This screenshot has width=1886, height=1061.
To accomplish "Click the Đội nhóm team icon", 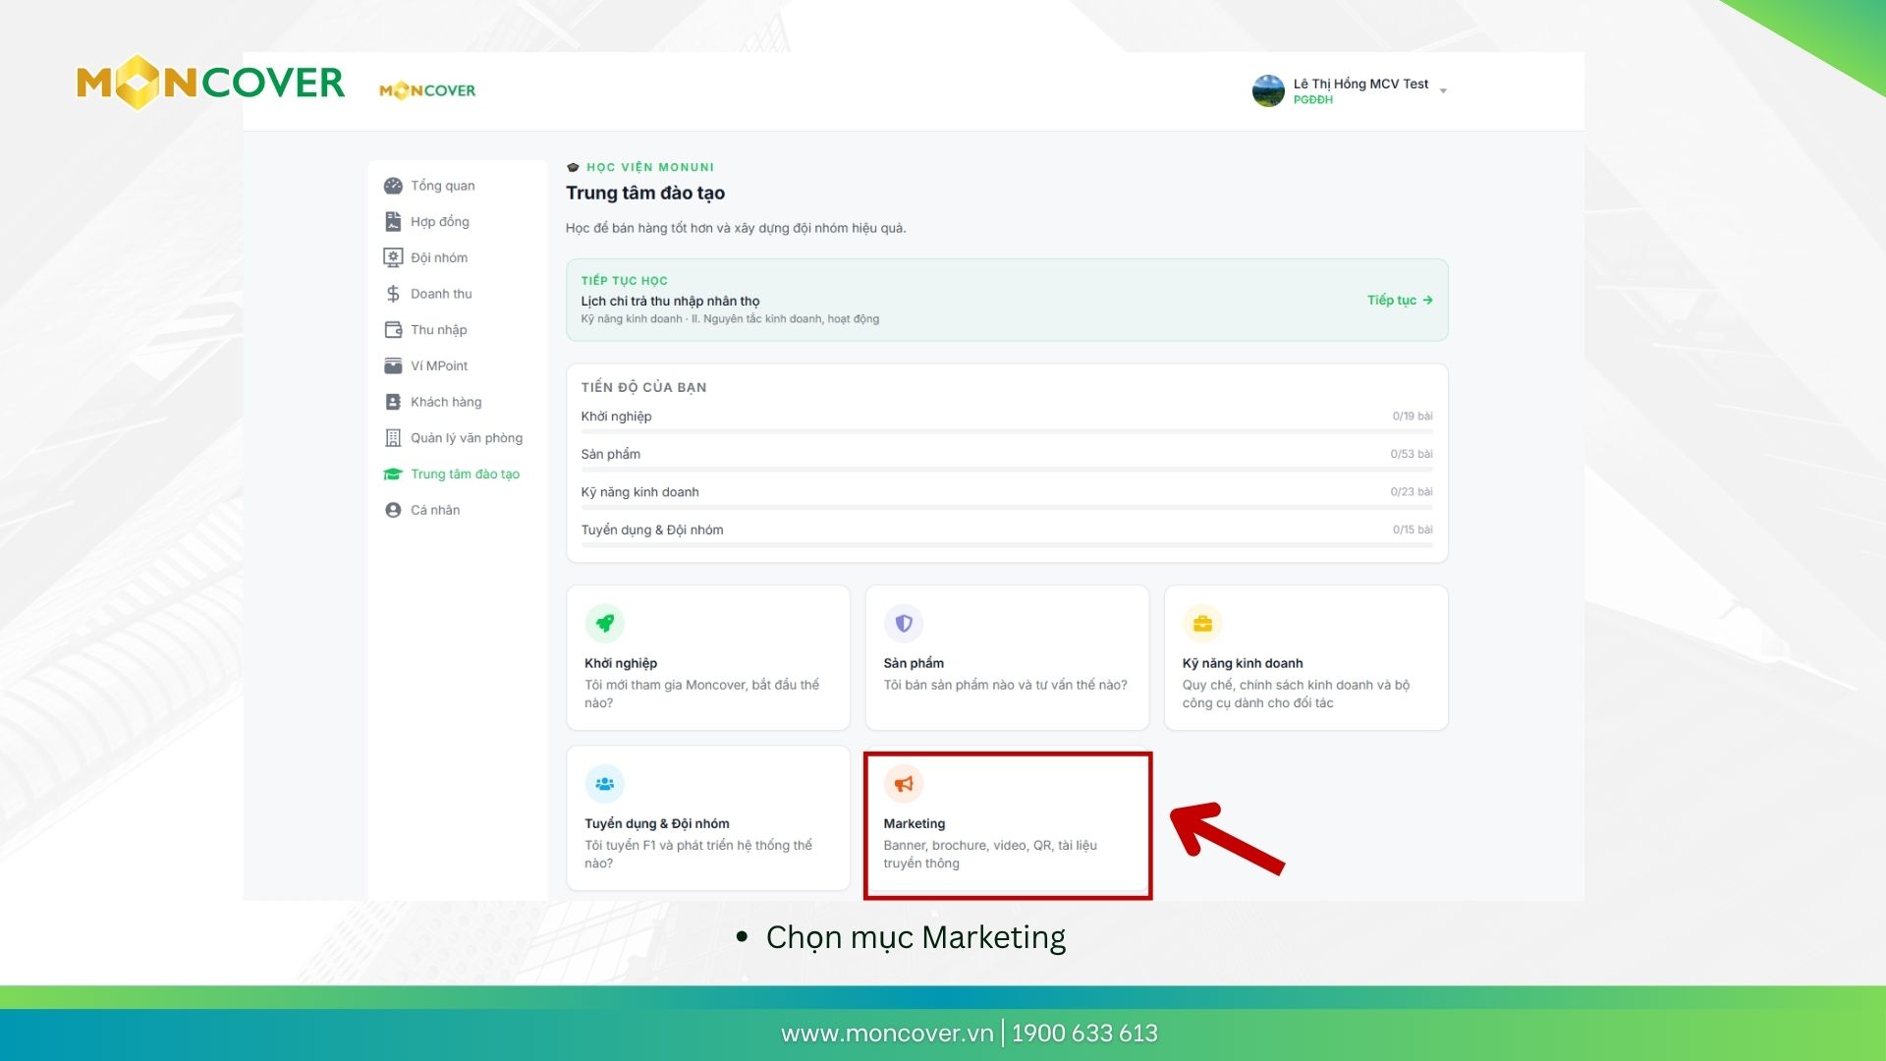I will click(x=393, y=257).
